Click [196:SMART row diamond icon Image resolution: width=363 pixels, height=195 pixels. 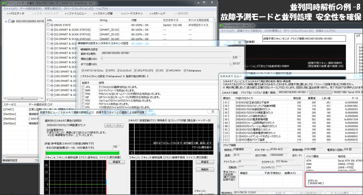pos(52,85)
